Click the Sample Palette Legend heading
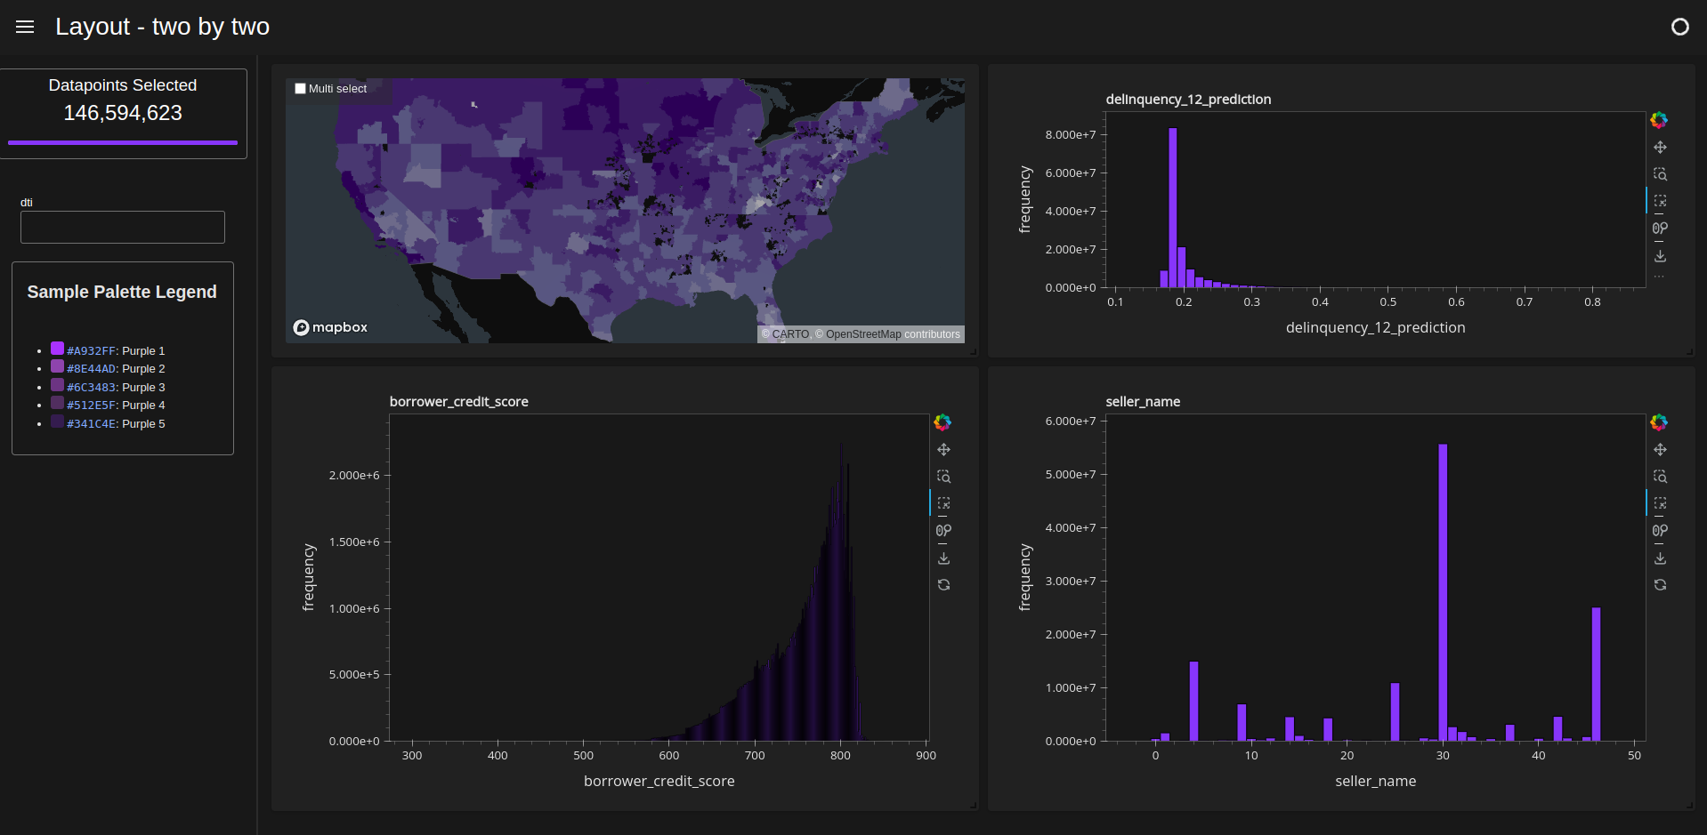1707x835 pixels. point(122,292)
